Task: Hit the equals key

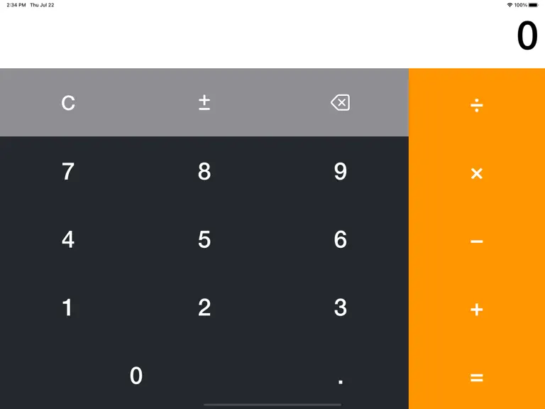Action: tap(477, 375)
